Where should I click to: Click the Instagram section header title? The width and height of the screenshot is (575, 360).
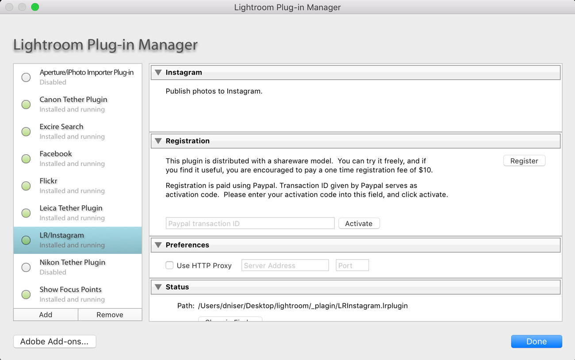[184, 73]
